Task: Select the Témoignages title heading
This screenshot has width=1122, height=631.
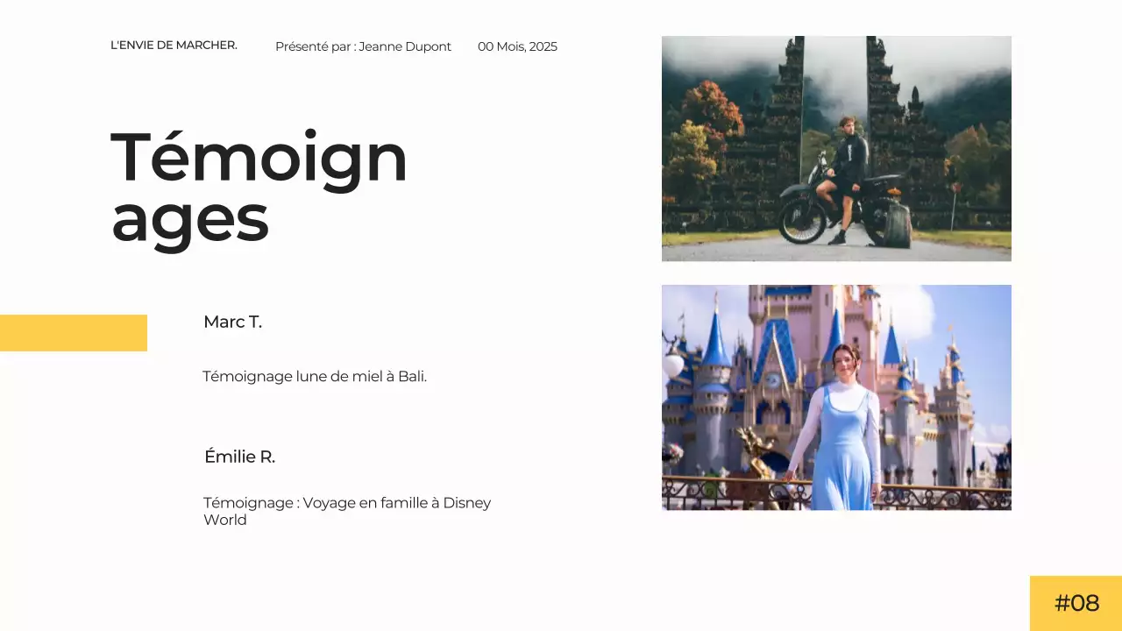Action: click(259, 187)
